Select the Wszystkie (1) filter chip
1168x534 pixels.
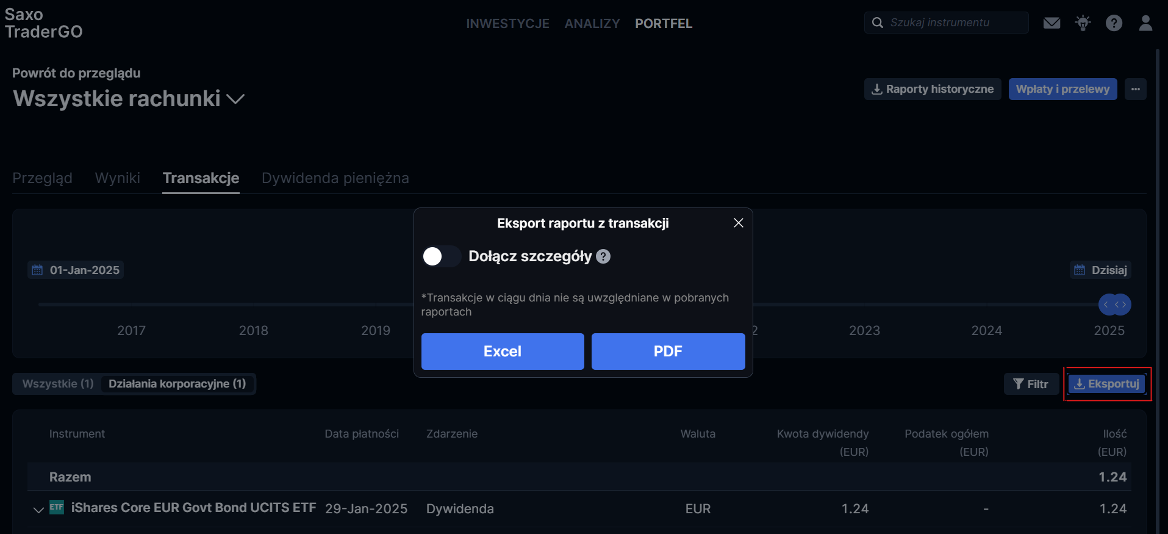[58, 384]
